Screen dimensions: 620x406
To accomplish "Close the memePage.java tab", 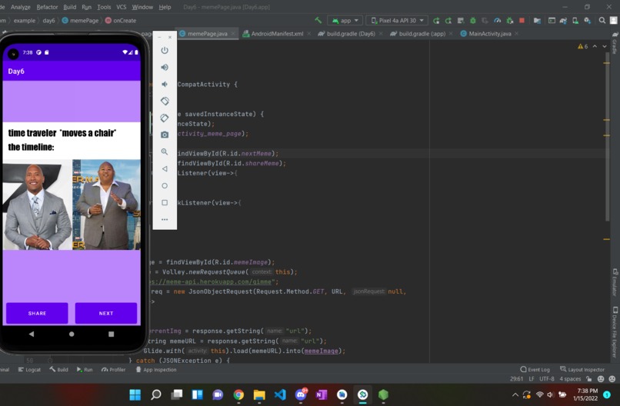I will (x=233, y=34).
